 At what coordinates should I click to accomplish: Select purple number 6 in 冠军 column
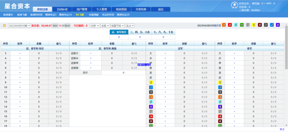pyautogui.click(x=151, y=107)
